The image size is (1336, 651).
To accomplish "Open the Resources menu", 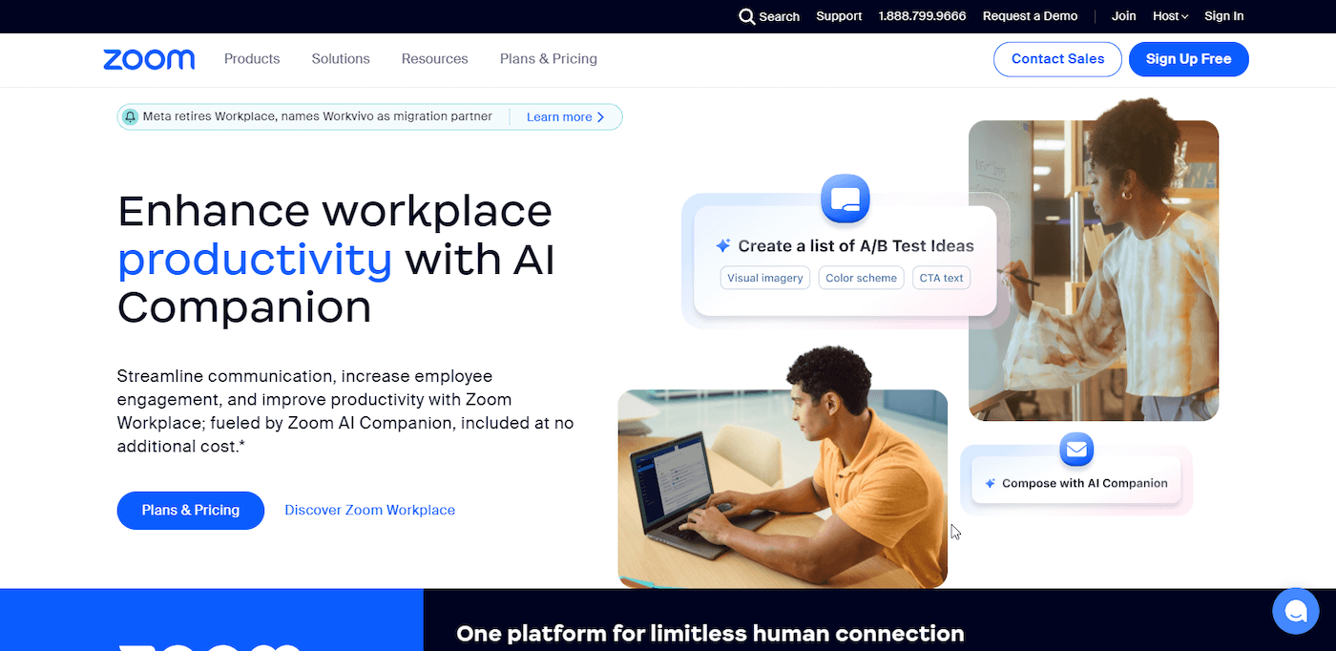I will (434, 59).
